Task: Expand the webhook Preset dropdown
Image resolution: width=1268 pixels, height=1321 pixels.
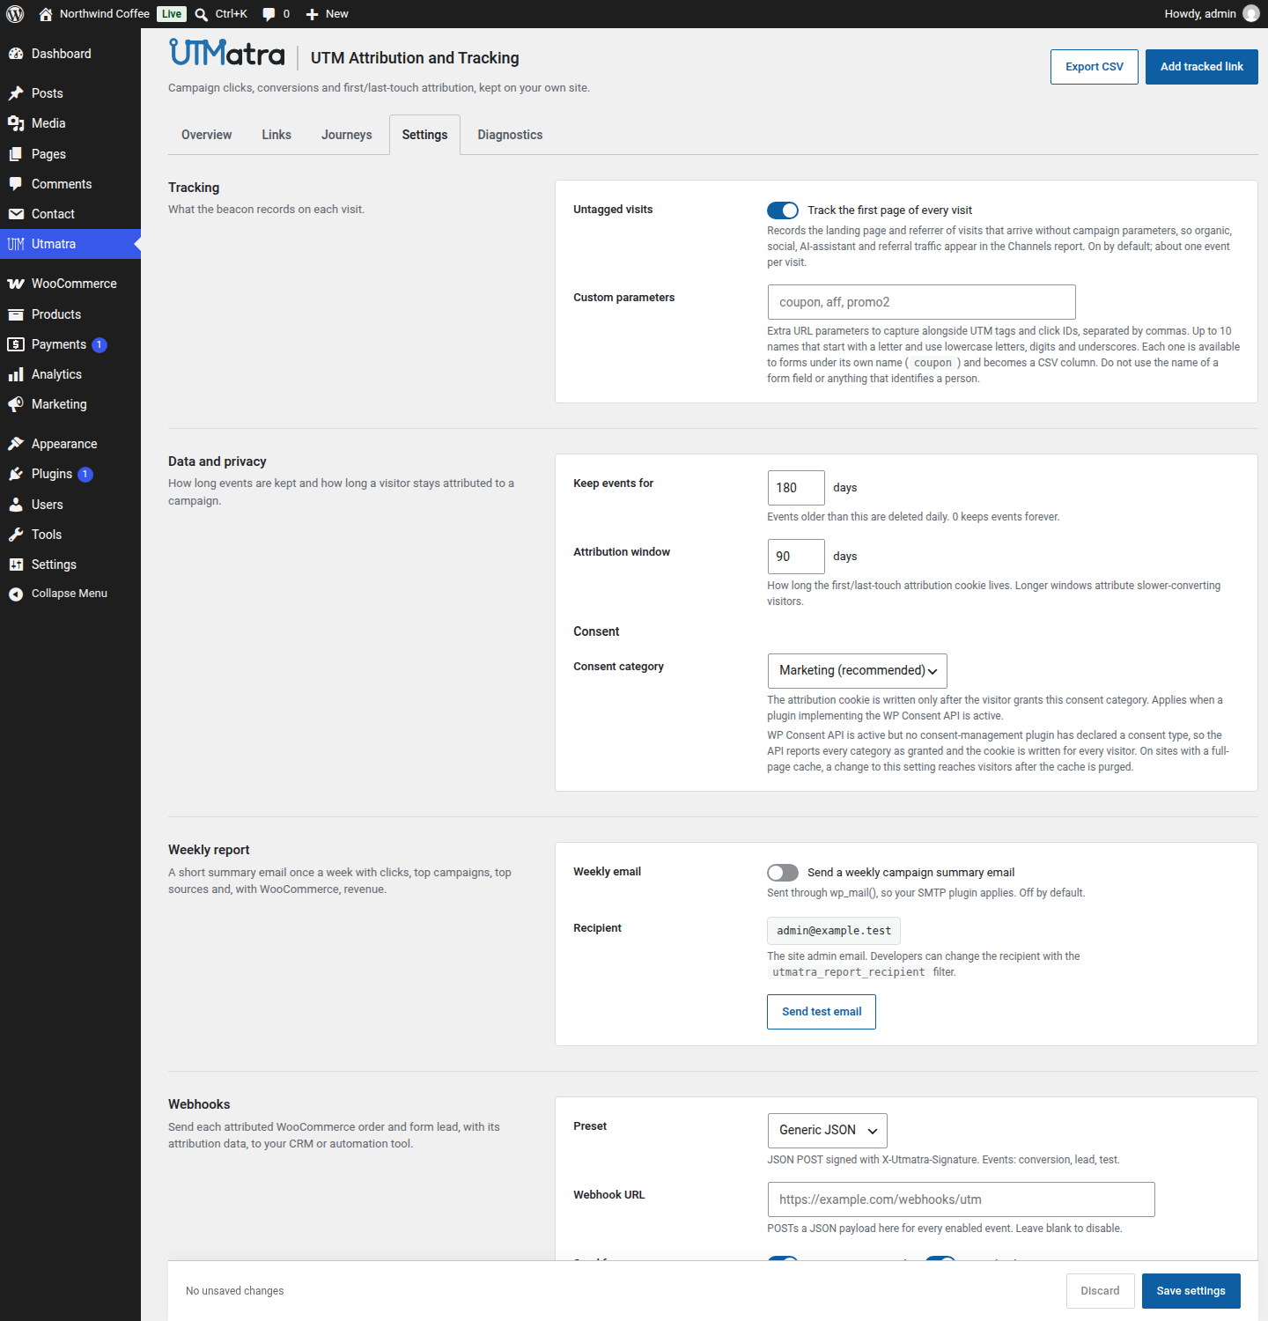Action: coord(828,1131)
